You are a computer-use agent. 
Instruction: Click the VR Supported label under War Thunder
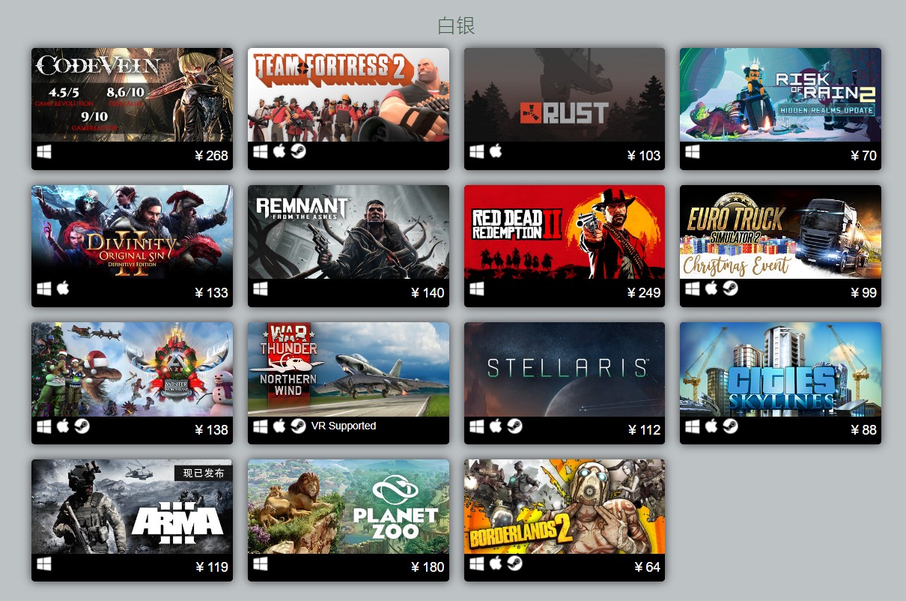click(x=344, y=426)
